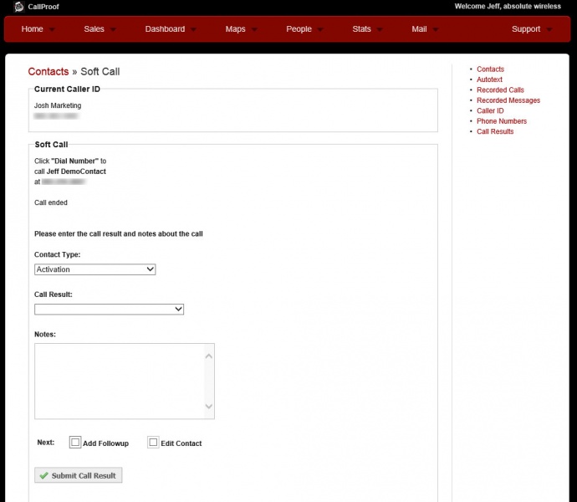Click the CallProof logo icon
577x502 pixels.
click(x=18, y=7)
